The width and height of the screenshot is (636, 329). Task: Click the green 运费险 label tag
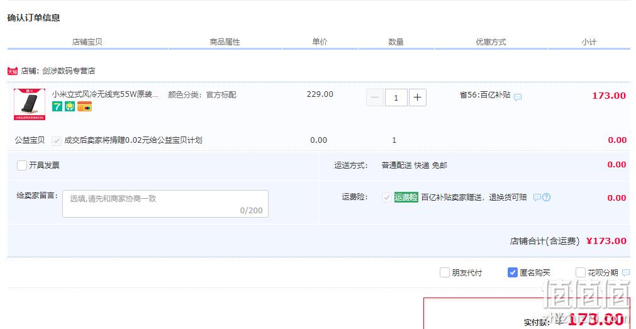(x=406, y=198)
